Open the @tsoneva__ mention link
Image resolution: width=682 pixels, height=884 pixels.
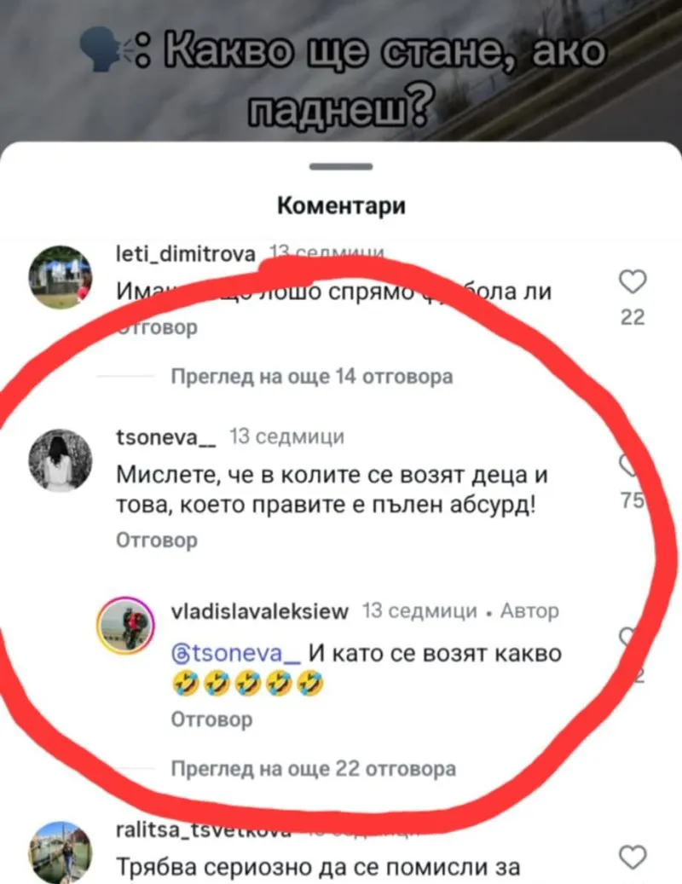pyautogui.click(x=236, y=654)
